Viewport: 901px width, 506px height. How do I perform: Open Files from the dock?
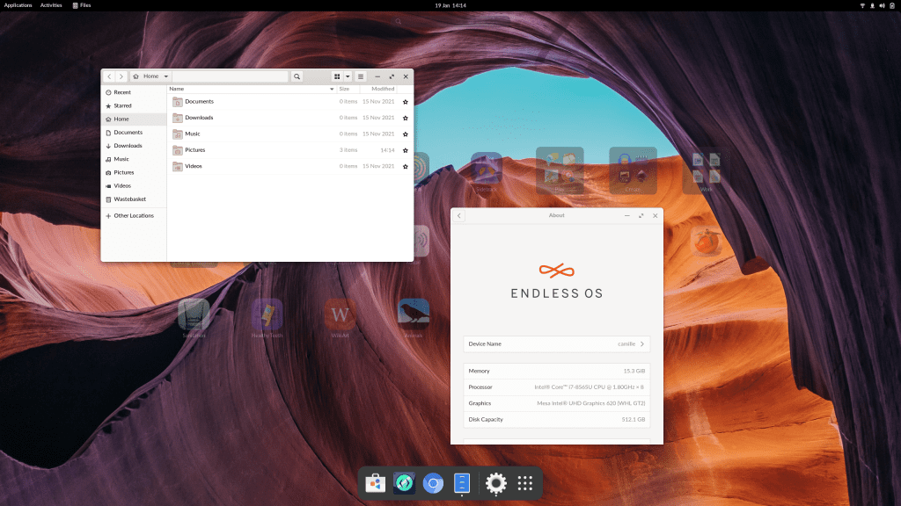pos(462,483)
